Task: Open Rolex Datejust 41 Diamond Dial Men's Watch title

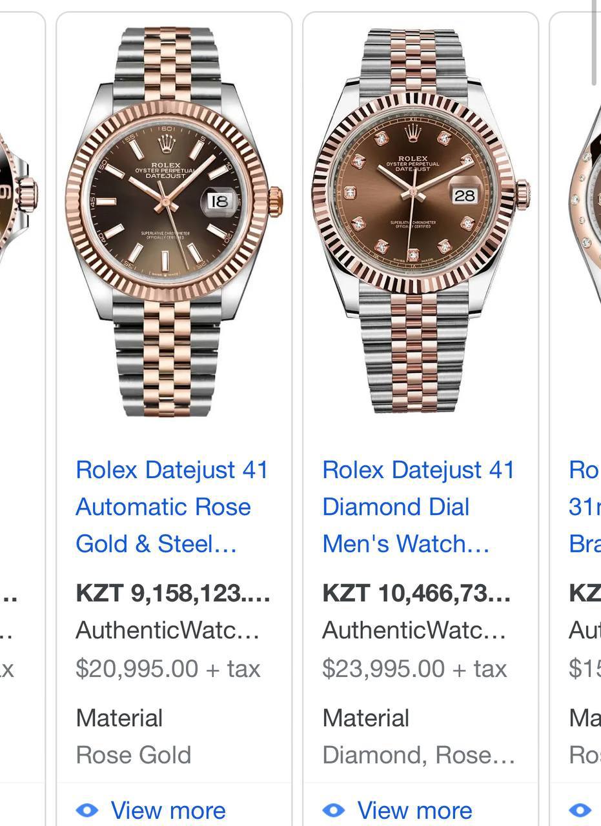Action: (418, 507)
